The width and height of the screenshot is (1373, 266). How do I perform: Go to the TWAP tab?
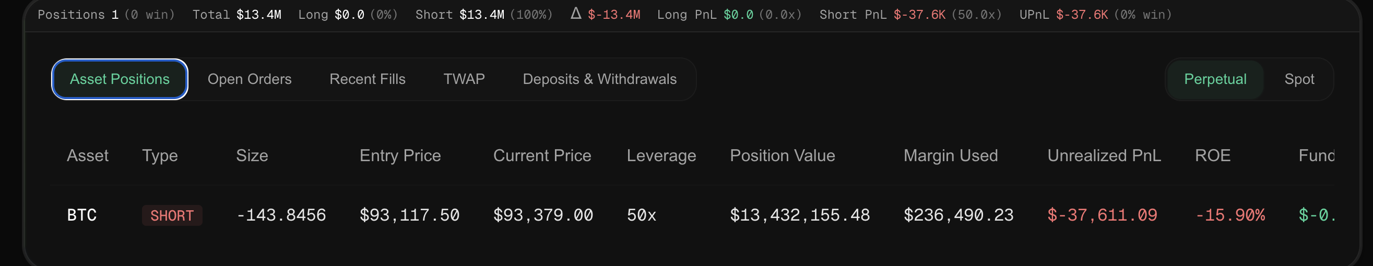point(464,79)
